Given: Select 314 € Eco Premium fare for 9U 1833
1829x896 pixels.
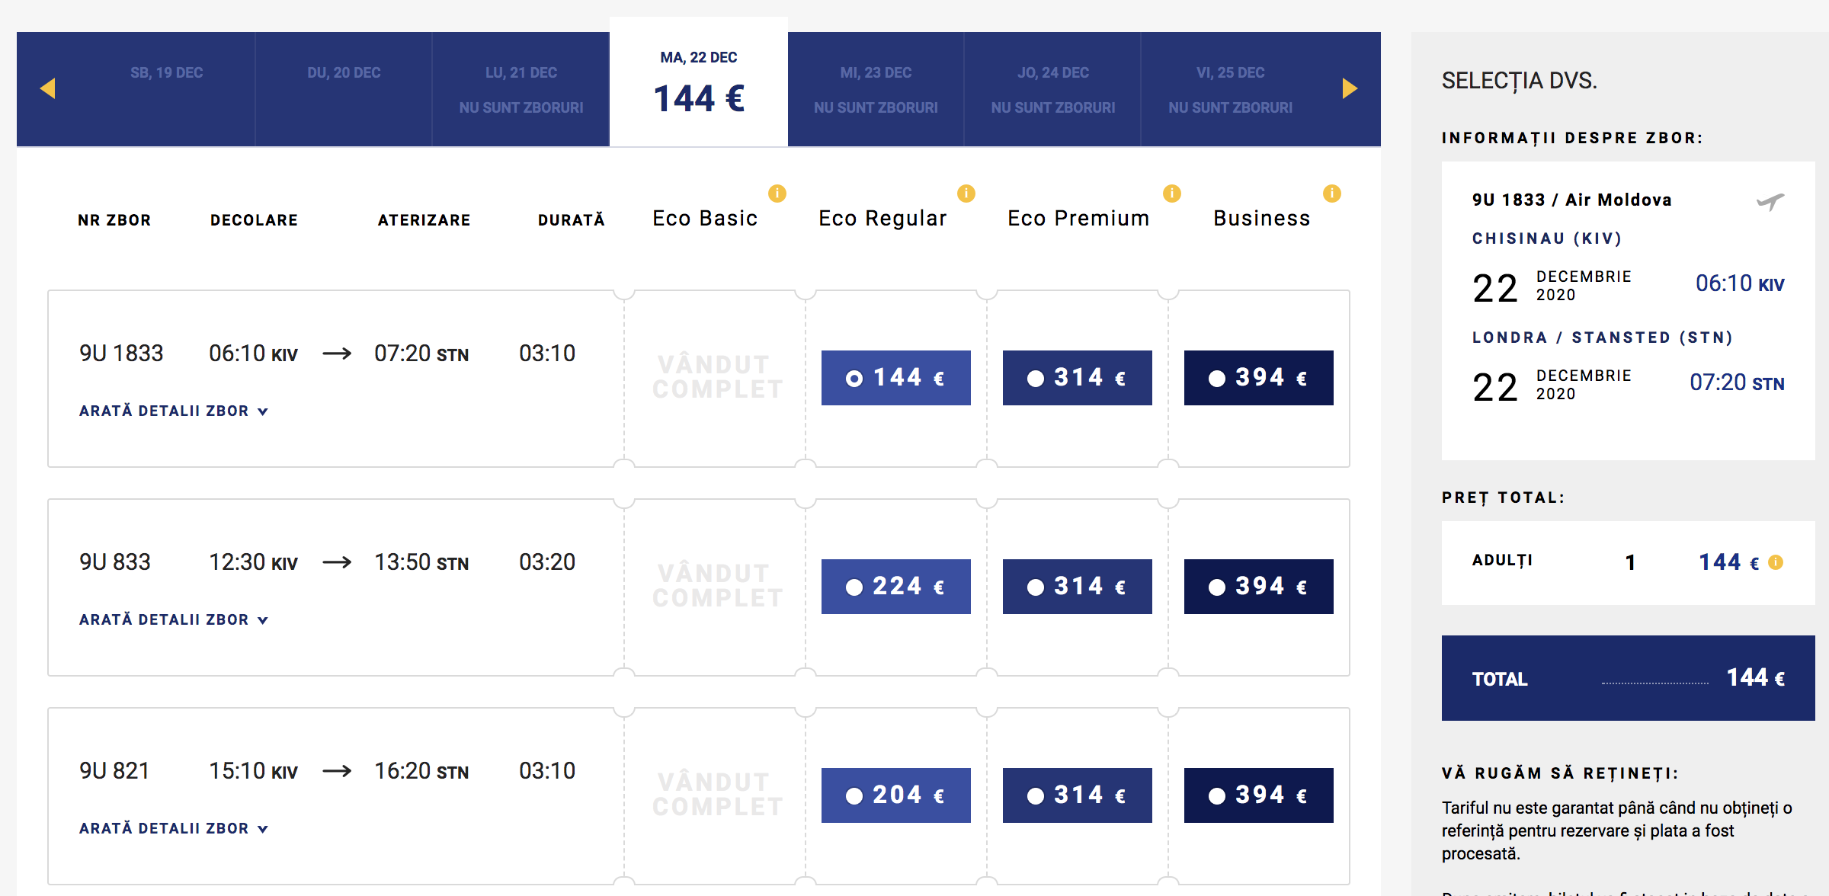Looking at the screenshot, I should (1077, 378).
